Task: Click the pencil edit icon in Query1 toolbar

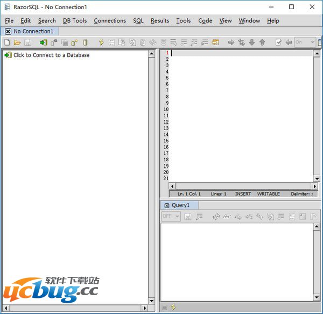Action: tap(238, 217)
